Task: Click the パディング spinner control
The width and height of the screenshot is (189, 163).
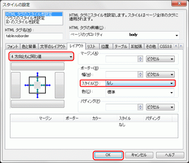Action: click(x=140, y=107)
